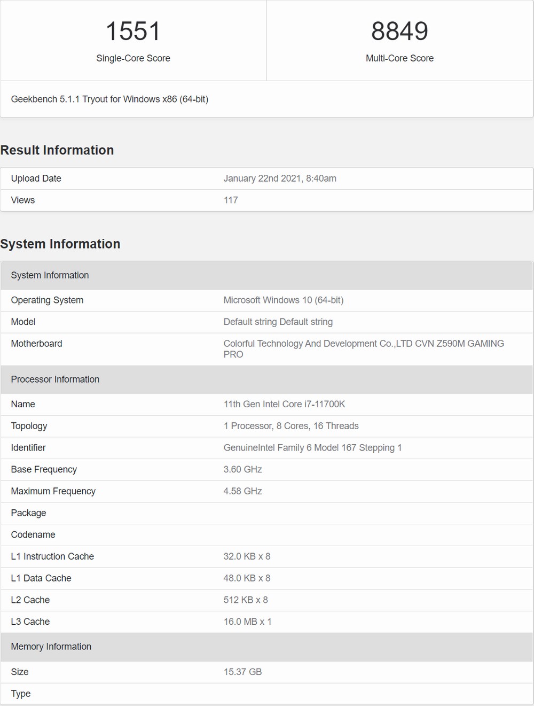Select the Geekbench 5.1.1 Tryout version text

(109, 99)
